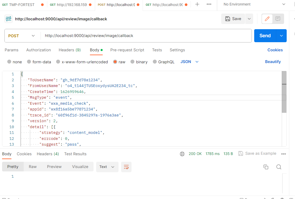Choose the binary body radio button
The width and height of the screenshot is (295, 199).
coord(133,62)
